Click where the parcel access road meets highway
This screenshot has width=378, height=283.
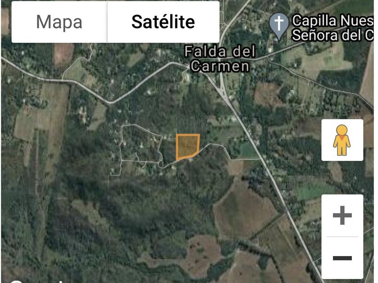coord(260,159)
